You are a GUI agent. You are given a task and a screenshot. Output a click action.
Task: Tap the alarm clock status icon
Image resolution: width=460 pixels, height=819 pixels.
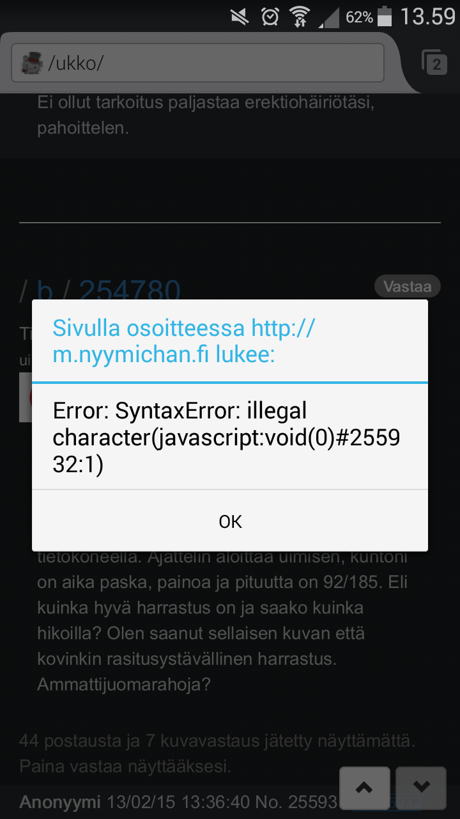coord(270,17)
